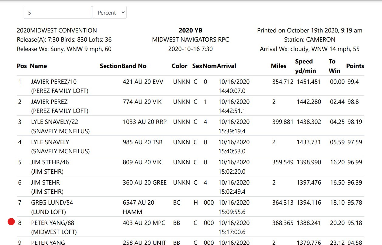This screenshot has width=382, height=245.
Task: Click the filter value input field
Action: pos(58,13)
